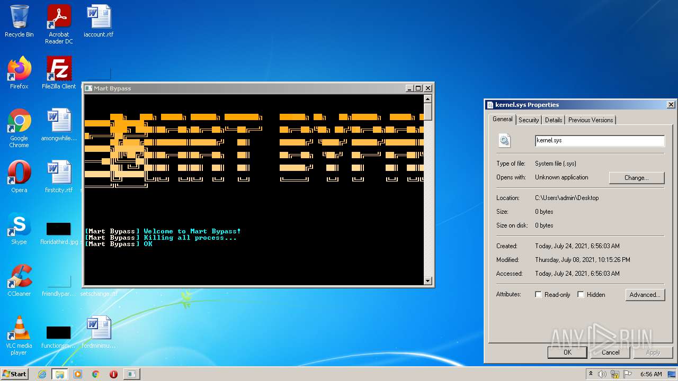The image size is (678, 381).
Task: Open the Recycle Bin desktop icon
Action: coord(19,21)
